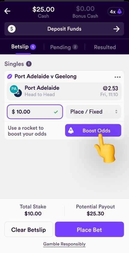
Task: Click the dollar coin deposit icon
Action: click(x=12, y=29)
